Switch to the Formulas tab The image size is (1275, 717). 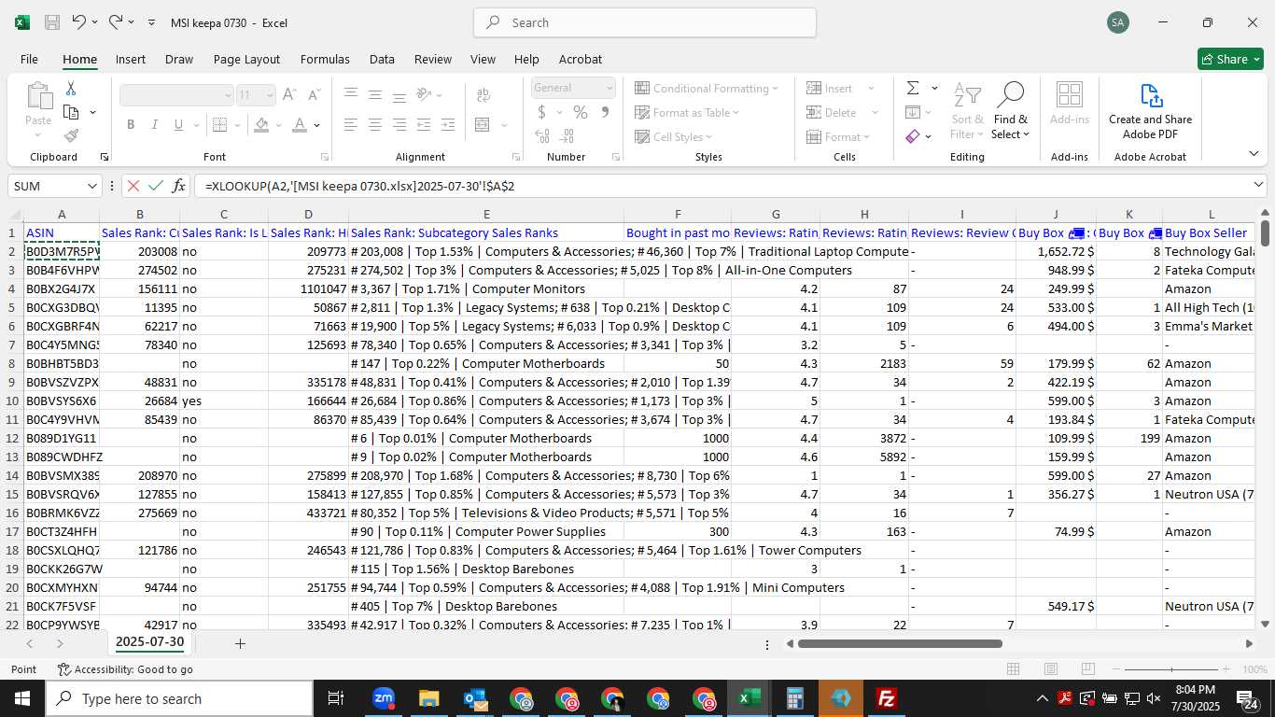[x=325, y=59]
